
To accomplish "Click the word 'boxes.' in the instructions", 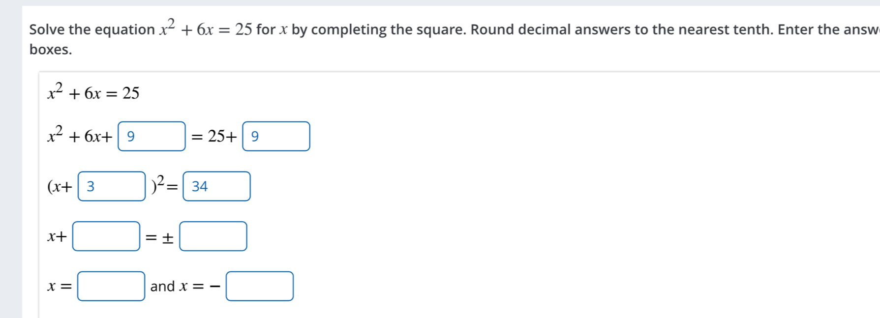I will tap(51, 50).
